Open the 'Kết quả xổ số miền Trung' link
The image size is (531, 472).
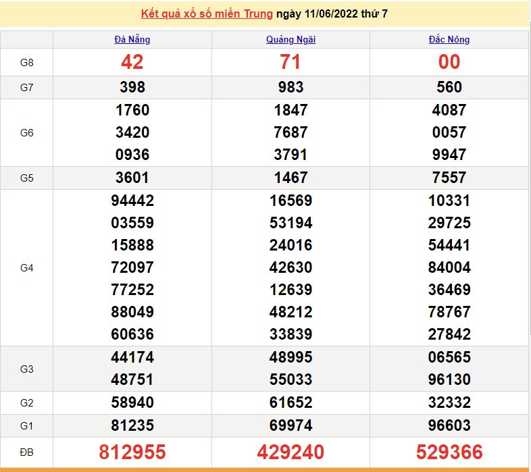coord(207,14)
